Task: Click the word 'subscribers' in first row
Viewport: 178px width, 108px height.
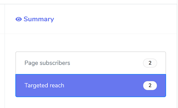Action: tap(55, 63)
